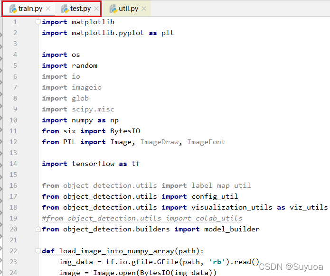
Task: Click function name load_image_into_numpy_array
Action: pyautogui.click(x=117, y=251)
